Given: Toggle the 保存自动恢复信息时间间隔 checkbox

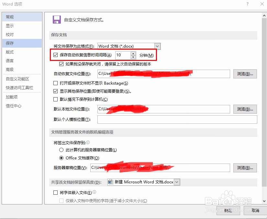Looking at the screenshot, I should coord(56,55).
